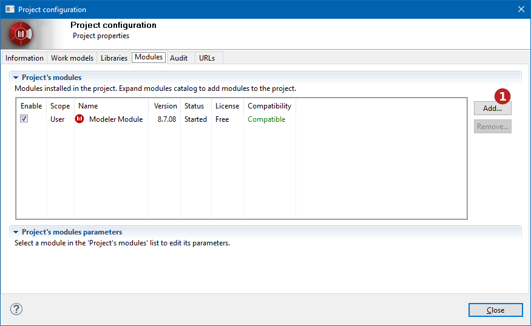Image resolution: width=531 pixels, height=326 pixels.
Task: Click the red number 1 badge
Action: (x=502, y=96)
